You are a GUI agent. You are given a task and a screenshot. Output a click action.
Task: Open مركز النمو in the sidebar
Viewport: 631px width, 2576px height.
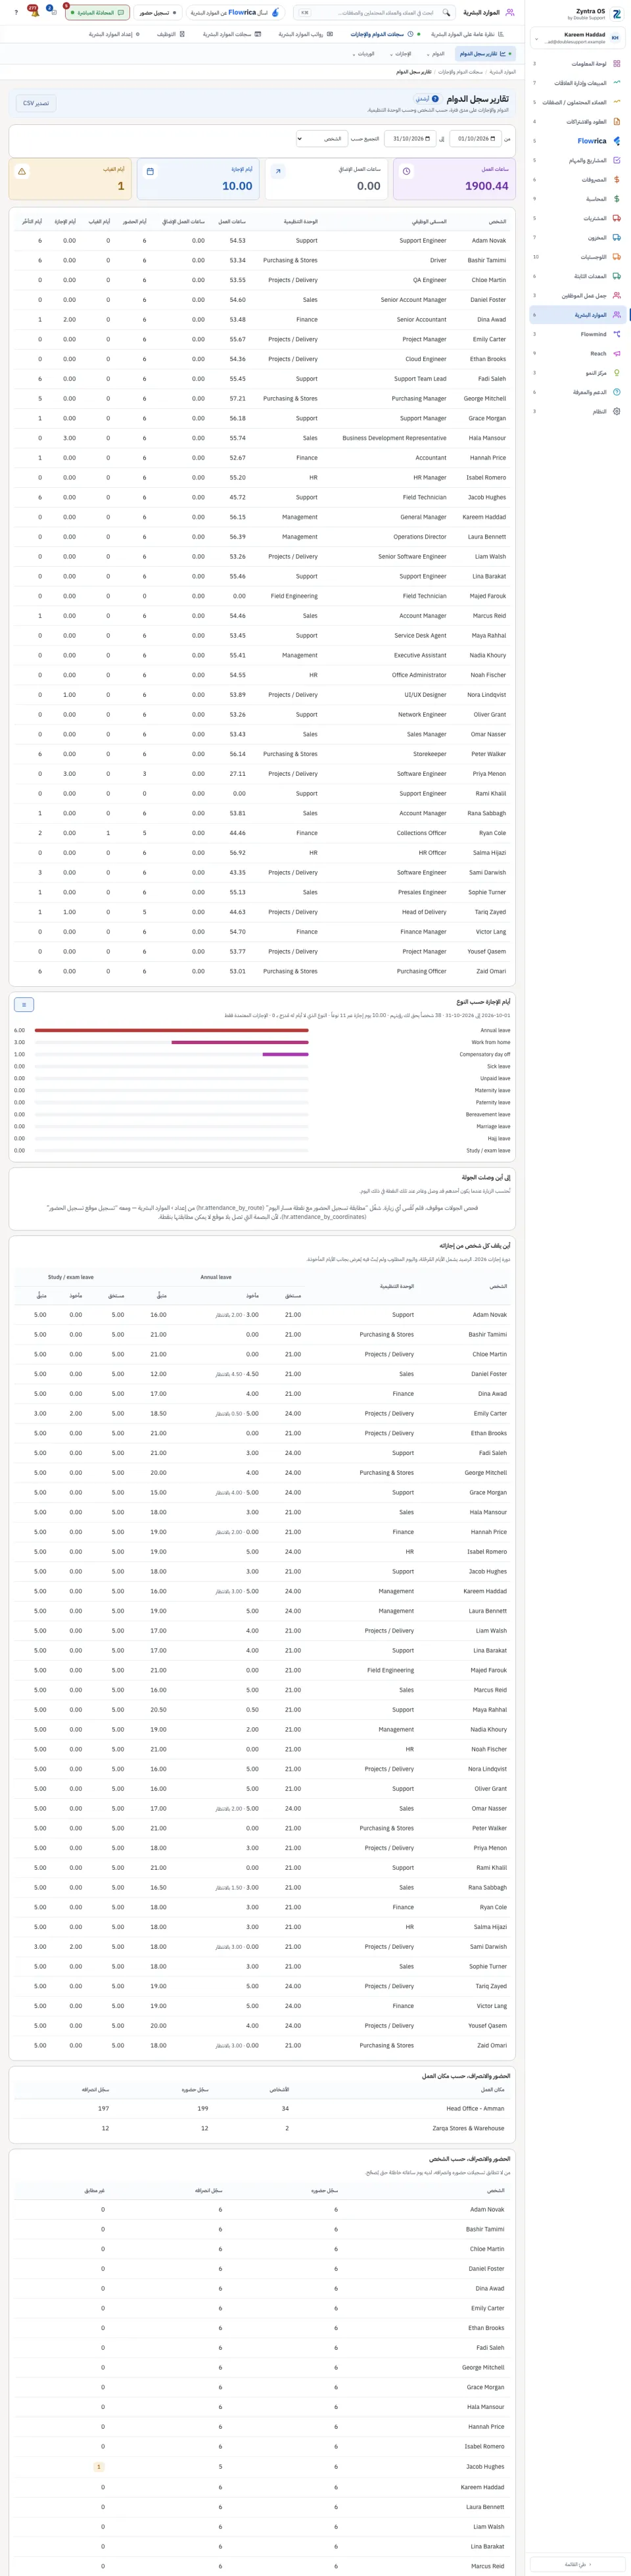577,373
